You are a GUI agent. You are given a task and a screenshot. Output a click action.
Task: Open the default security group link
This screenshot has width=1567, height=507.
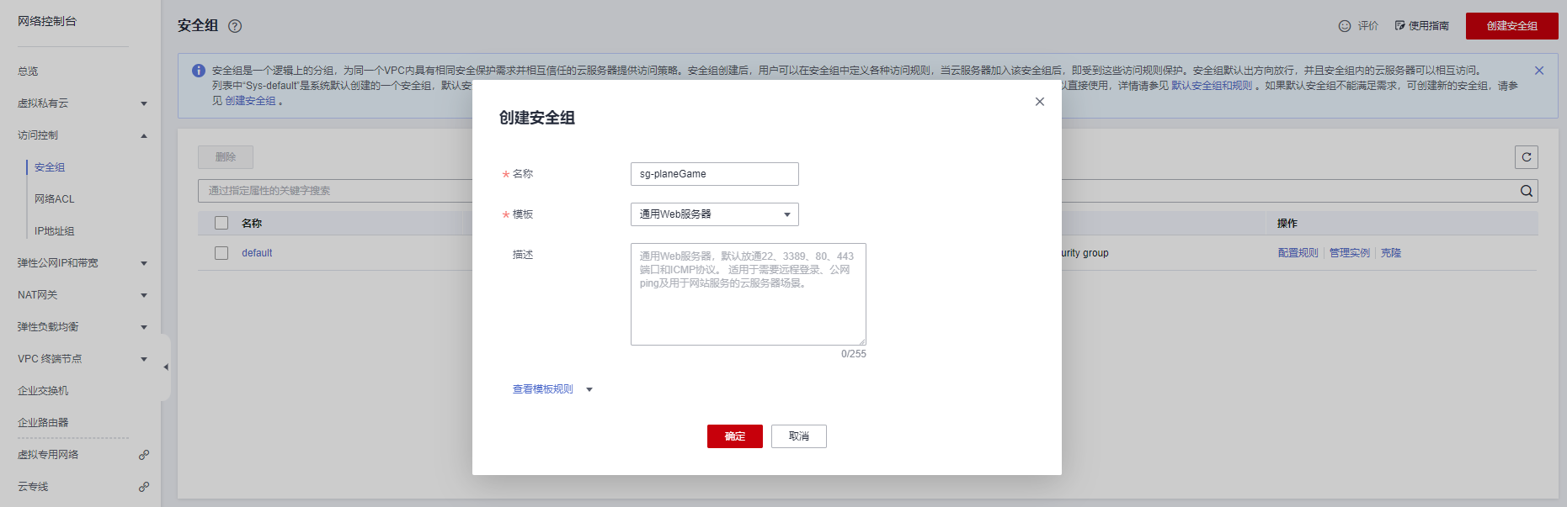click(x=257, y=253)
